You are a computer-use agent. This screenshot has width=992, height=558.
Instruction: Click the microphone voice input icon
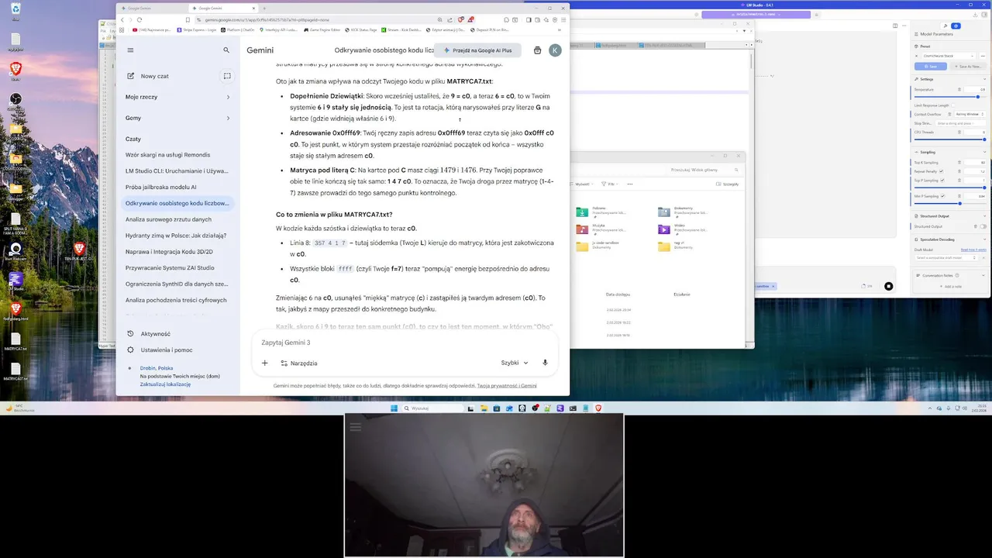545,363
